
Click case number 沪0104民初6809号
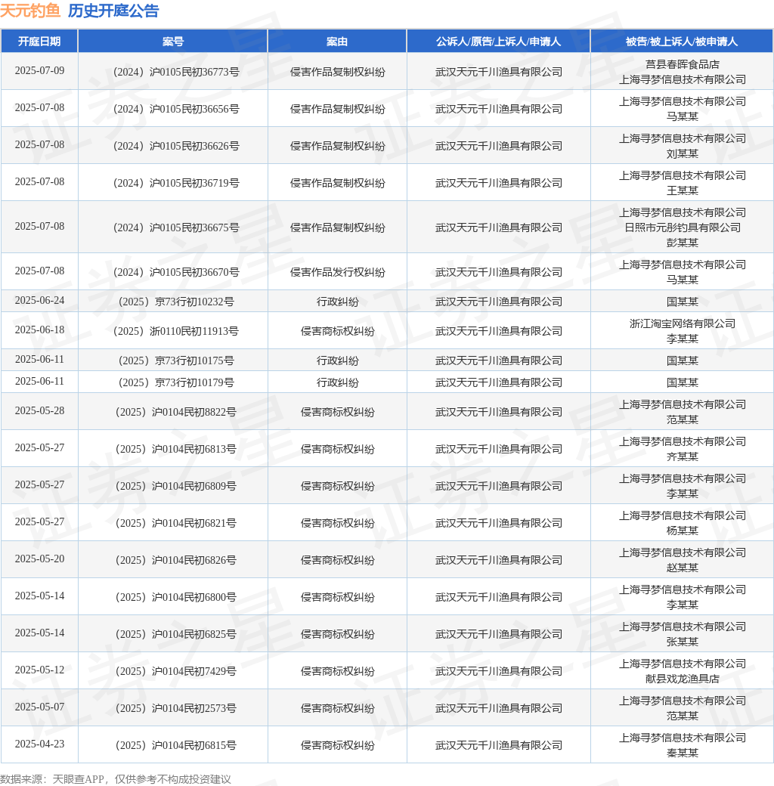tap(194, 486)
